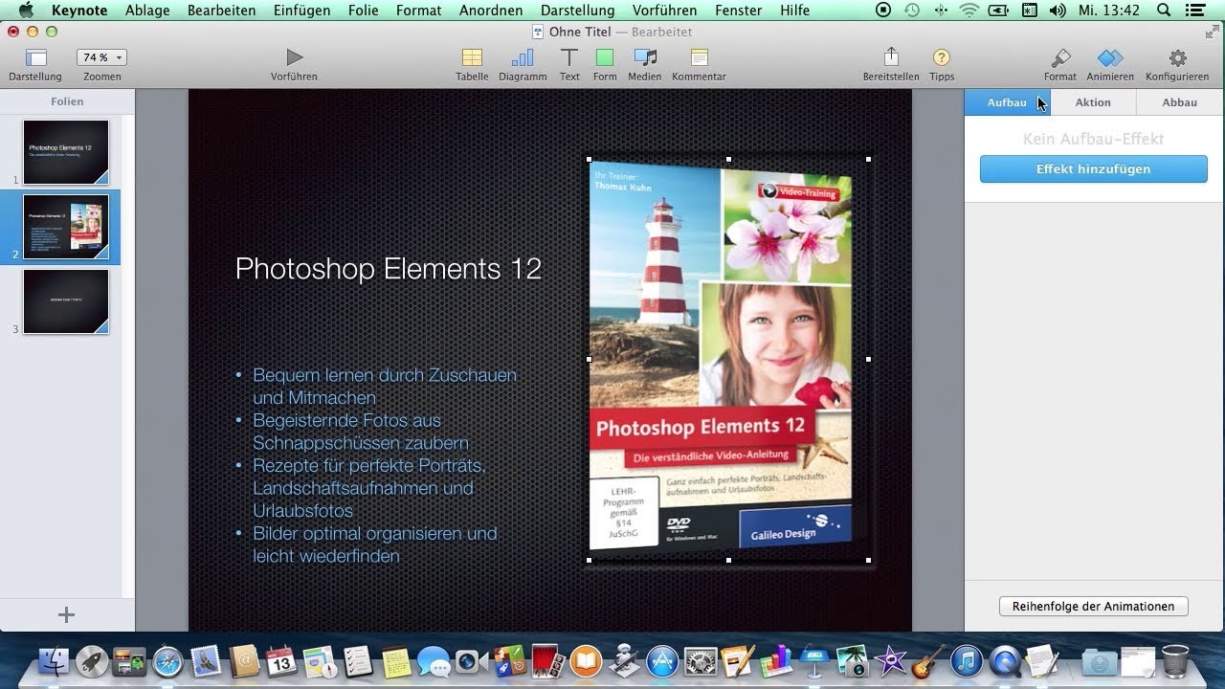1225x689 pixels.
Task: Switch to the Abbau tab
Action: pyautogui.click(x=1180, y=102)
